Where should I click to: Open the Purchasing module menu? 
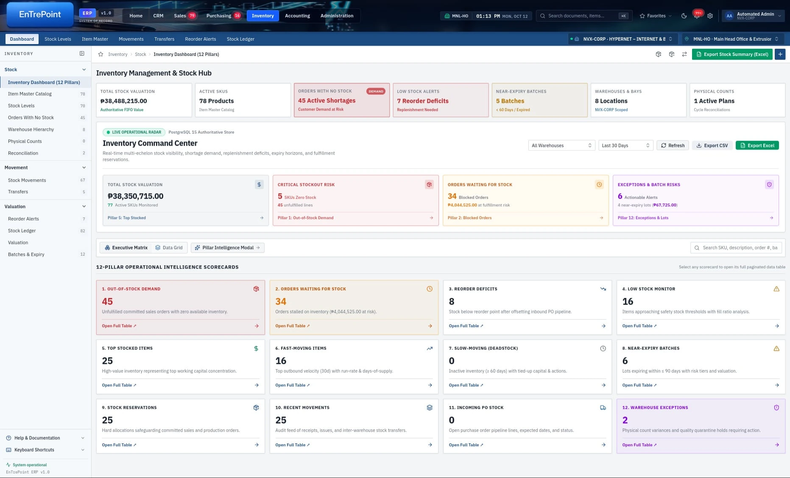pyautogui.click(x=223, y=16)
